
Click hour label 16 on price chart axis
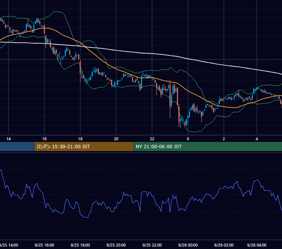tap(44, 139)
